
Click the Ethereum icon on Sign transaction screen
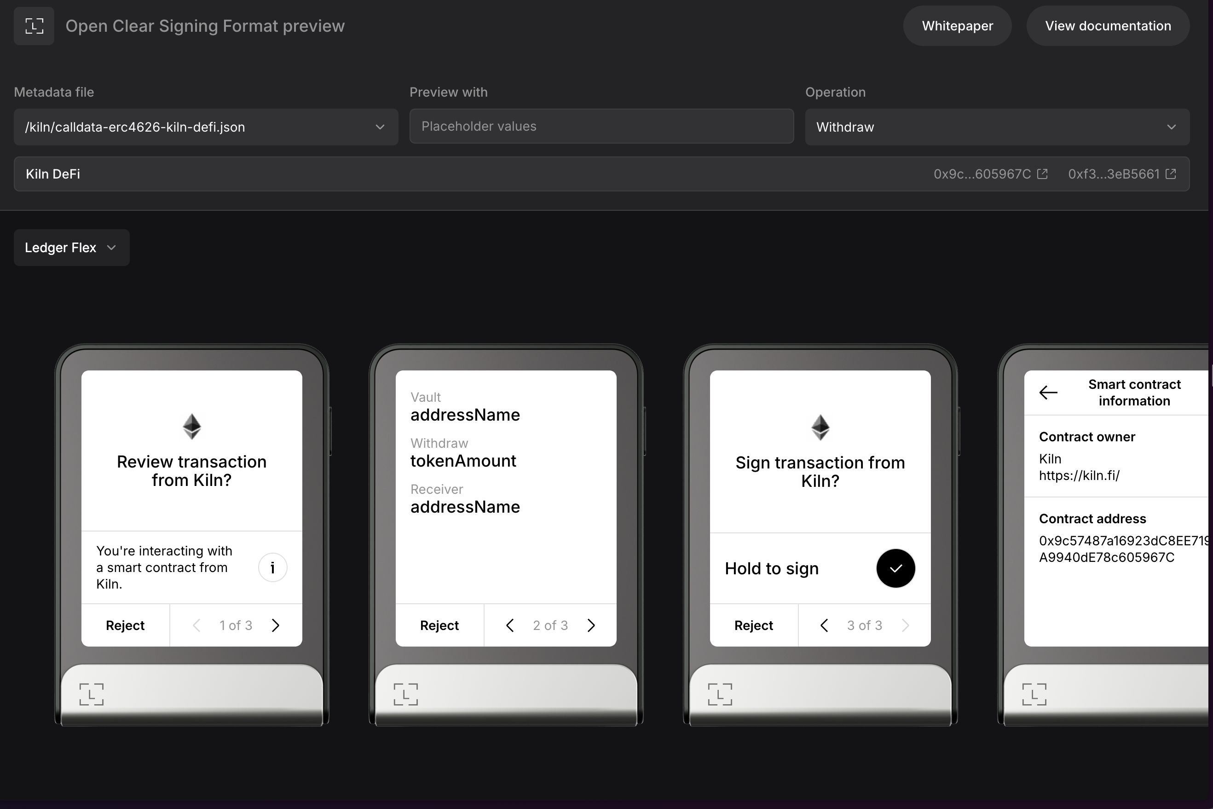coord(820,427)
